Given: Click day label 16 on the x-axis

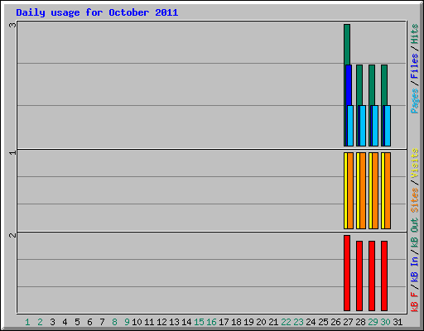Looking at the screenshot, I should [x=211, y=322].
